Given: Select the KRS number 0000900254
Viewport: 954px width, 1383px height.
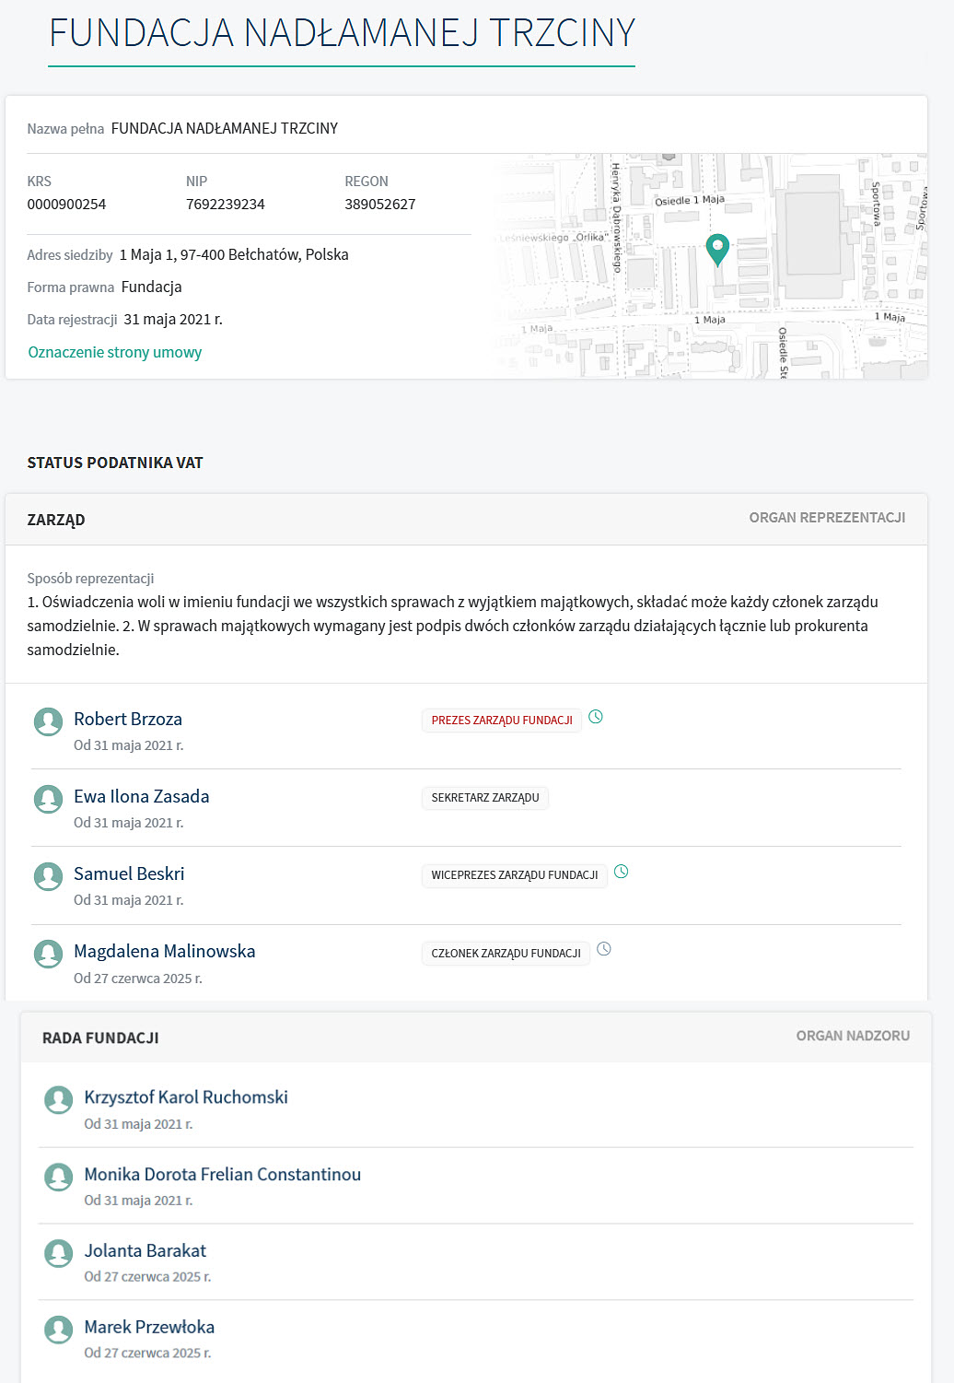Looking at the screenshot, I should [x=66, y=205].
